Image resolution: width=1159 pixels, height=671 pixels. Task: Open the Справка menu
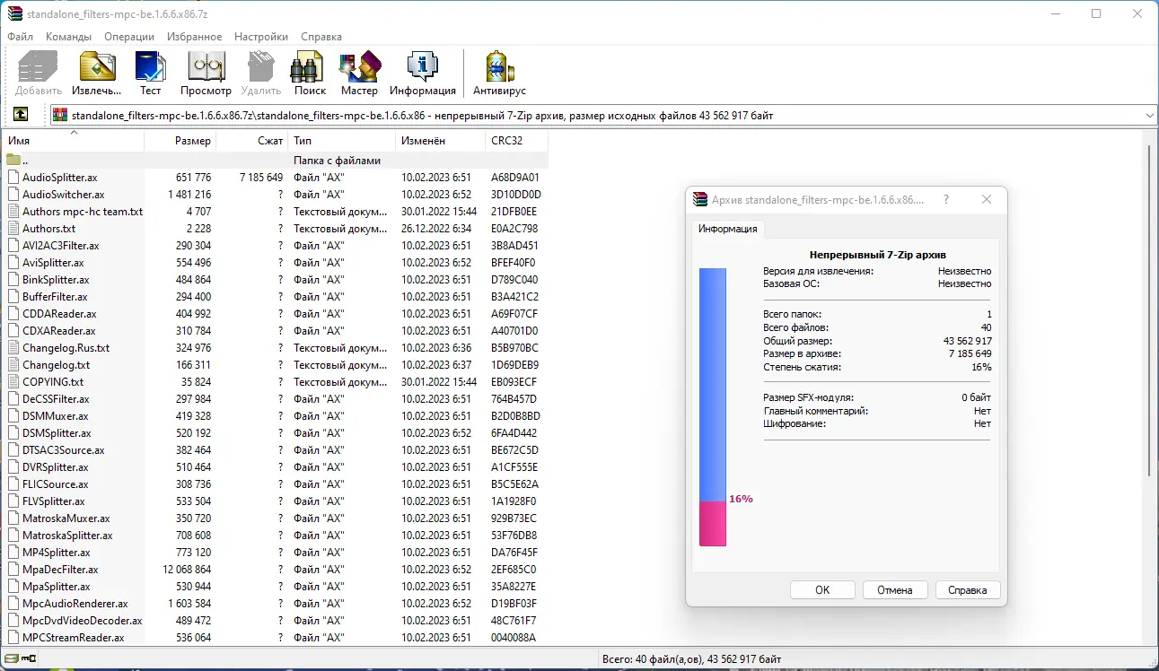tap(321, 37)
